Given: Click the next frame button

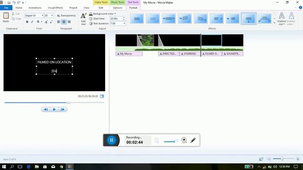Looking at the screenshot, I should coord(62,109).
